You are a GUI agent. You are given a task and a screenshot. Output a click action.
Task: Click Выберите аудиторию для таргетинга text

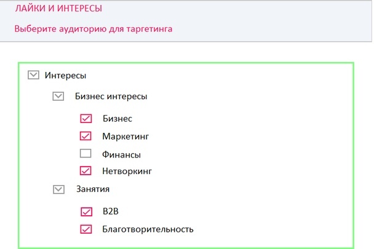(x=94, y=29)
